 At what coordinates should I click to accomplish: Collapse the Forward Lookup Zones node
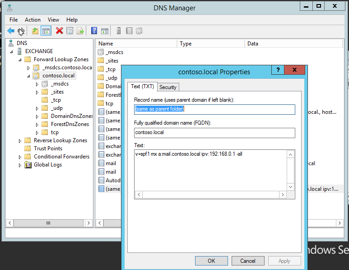[20, 60]
